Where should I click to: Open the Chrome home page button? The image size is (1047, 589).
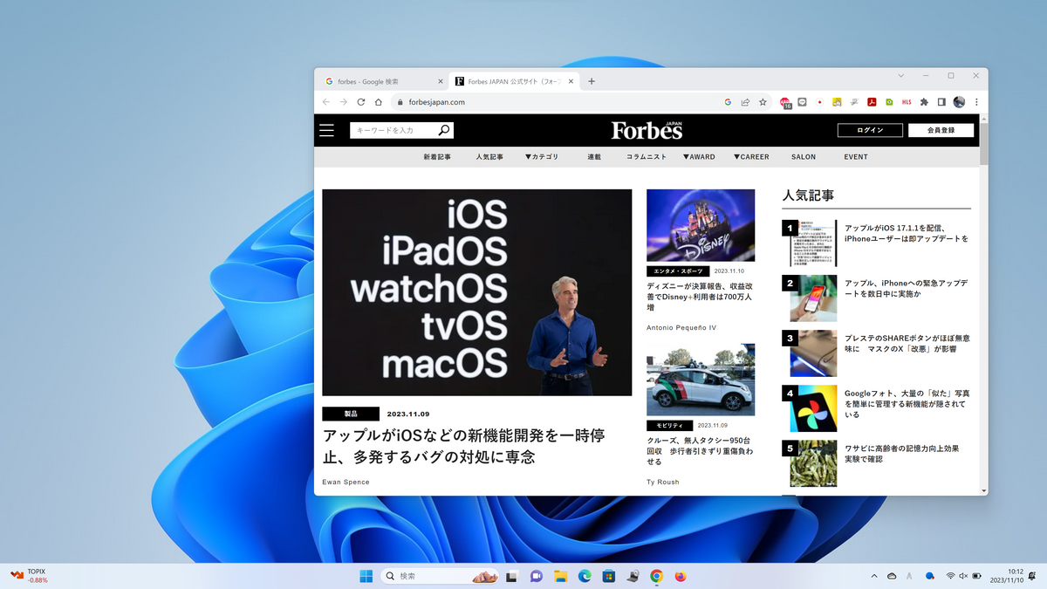(x=379, y=102)
